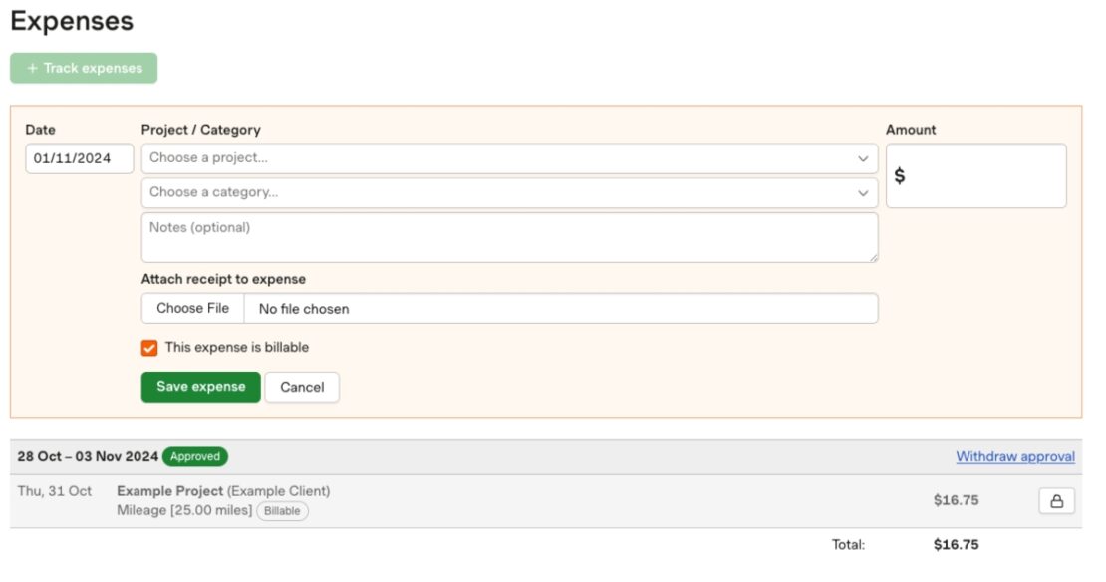Toggle the 'This expense is billable' checkbox
The width and height of the screenshot is (1106, 582).
[x=149, y=348]
